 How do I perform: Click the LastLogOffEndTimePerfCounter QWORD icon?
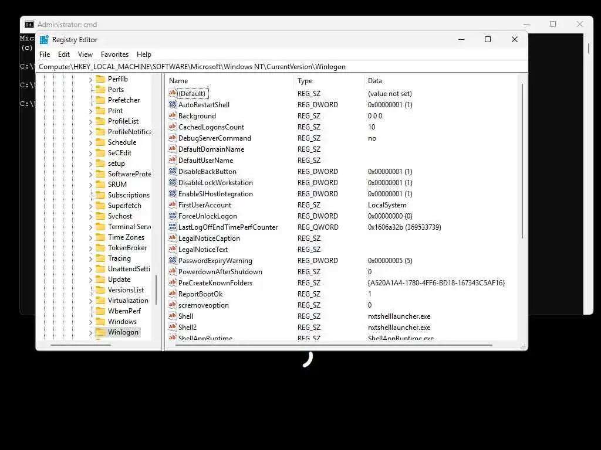pos(173,227)
